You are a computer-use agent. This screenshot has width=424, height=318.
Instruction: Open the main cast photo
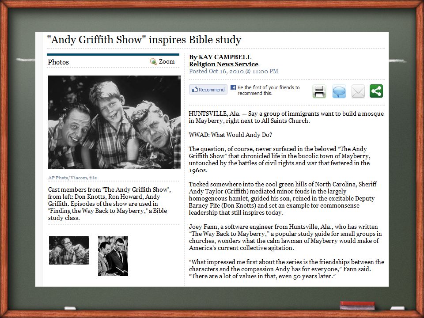[x=114, y=122]
